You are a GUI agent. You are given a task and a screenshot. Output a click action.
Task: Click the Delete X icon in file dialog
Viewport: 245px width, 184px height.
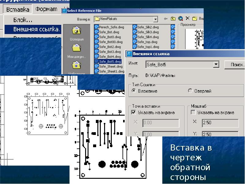pos(187,19)
